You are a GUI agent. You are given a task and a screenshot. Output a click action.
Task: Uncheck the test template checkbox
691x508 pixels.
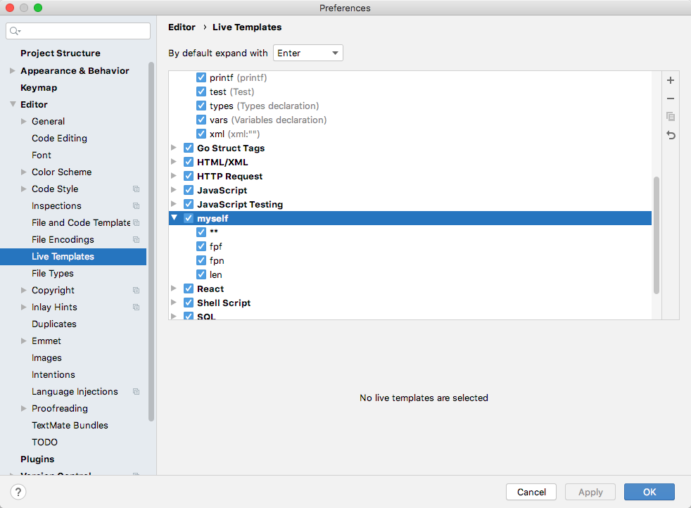click(201, 91)
